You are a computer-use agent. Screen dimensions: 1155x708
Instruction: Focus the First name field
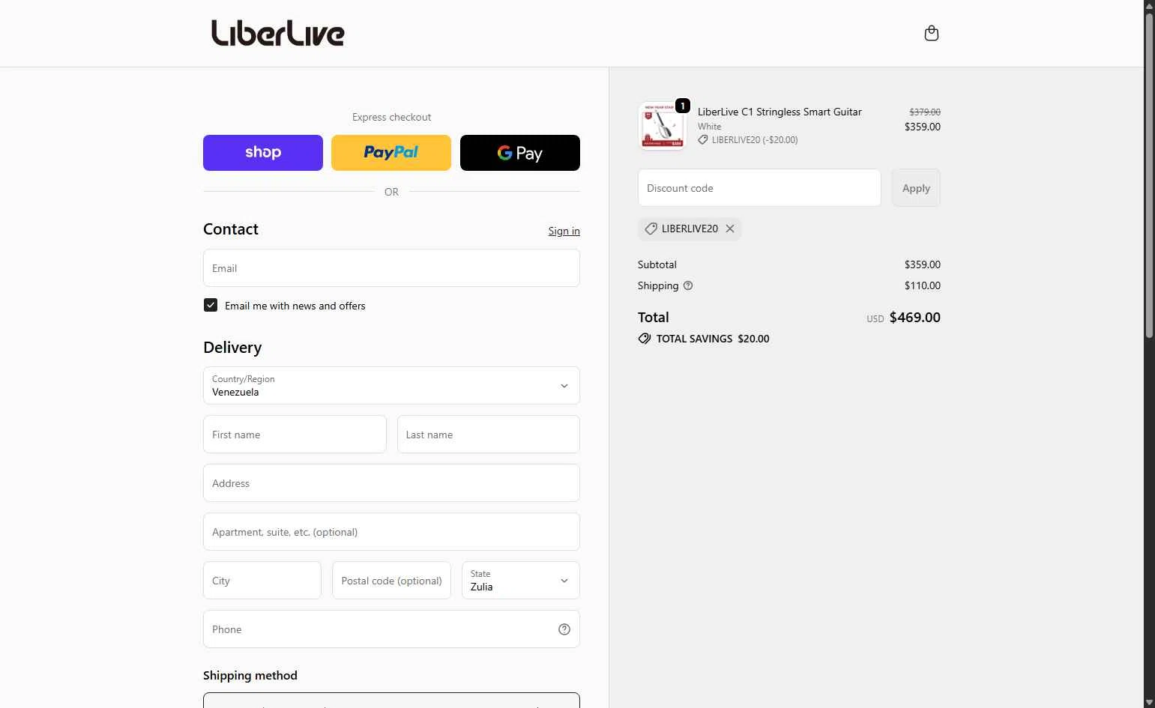tap(295, 435)
